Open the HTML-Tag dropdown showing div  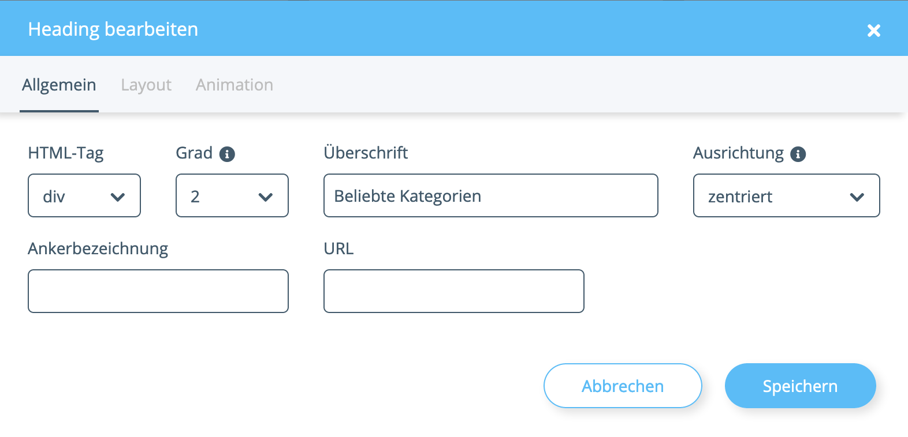pos(84,195)
